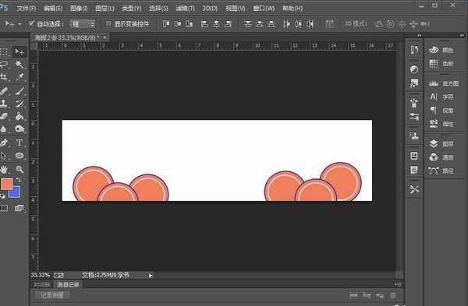Click the auto-align layers button
Screen dimensions: 468x306
coord(329,23)
